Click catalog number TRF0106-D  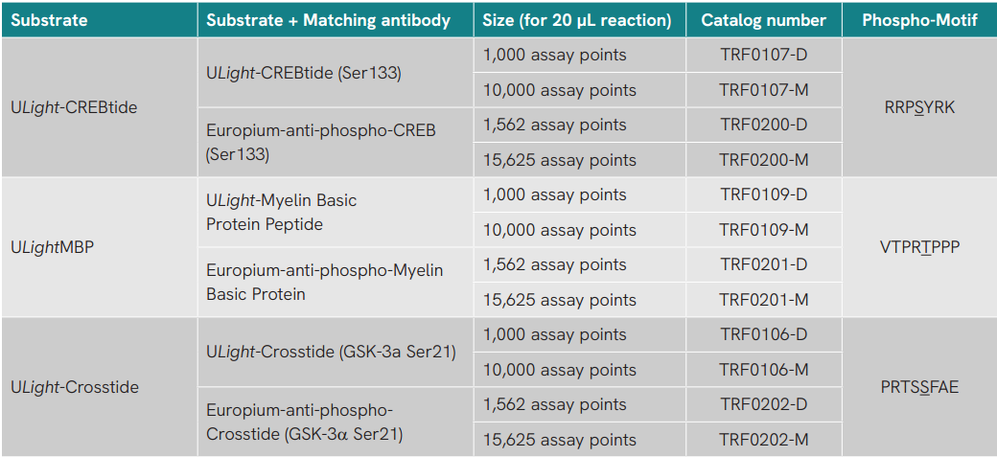pos(764,335)
